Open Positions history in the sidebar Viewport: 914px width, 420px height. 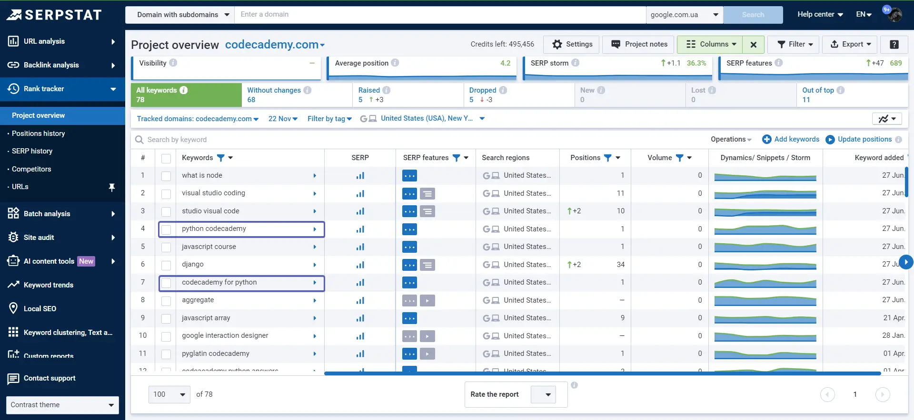pos(38,134)
